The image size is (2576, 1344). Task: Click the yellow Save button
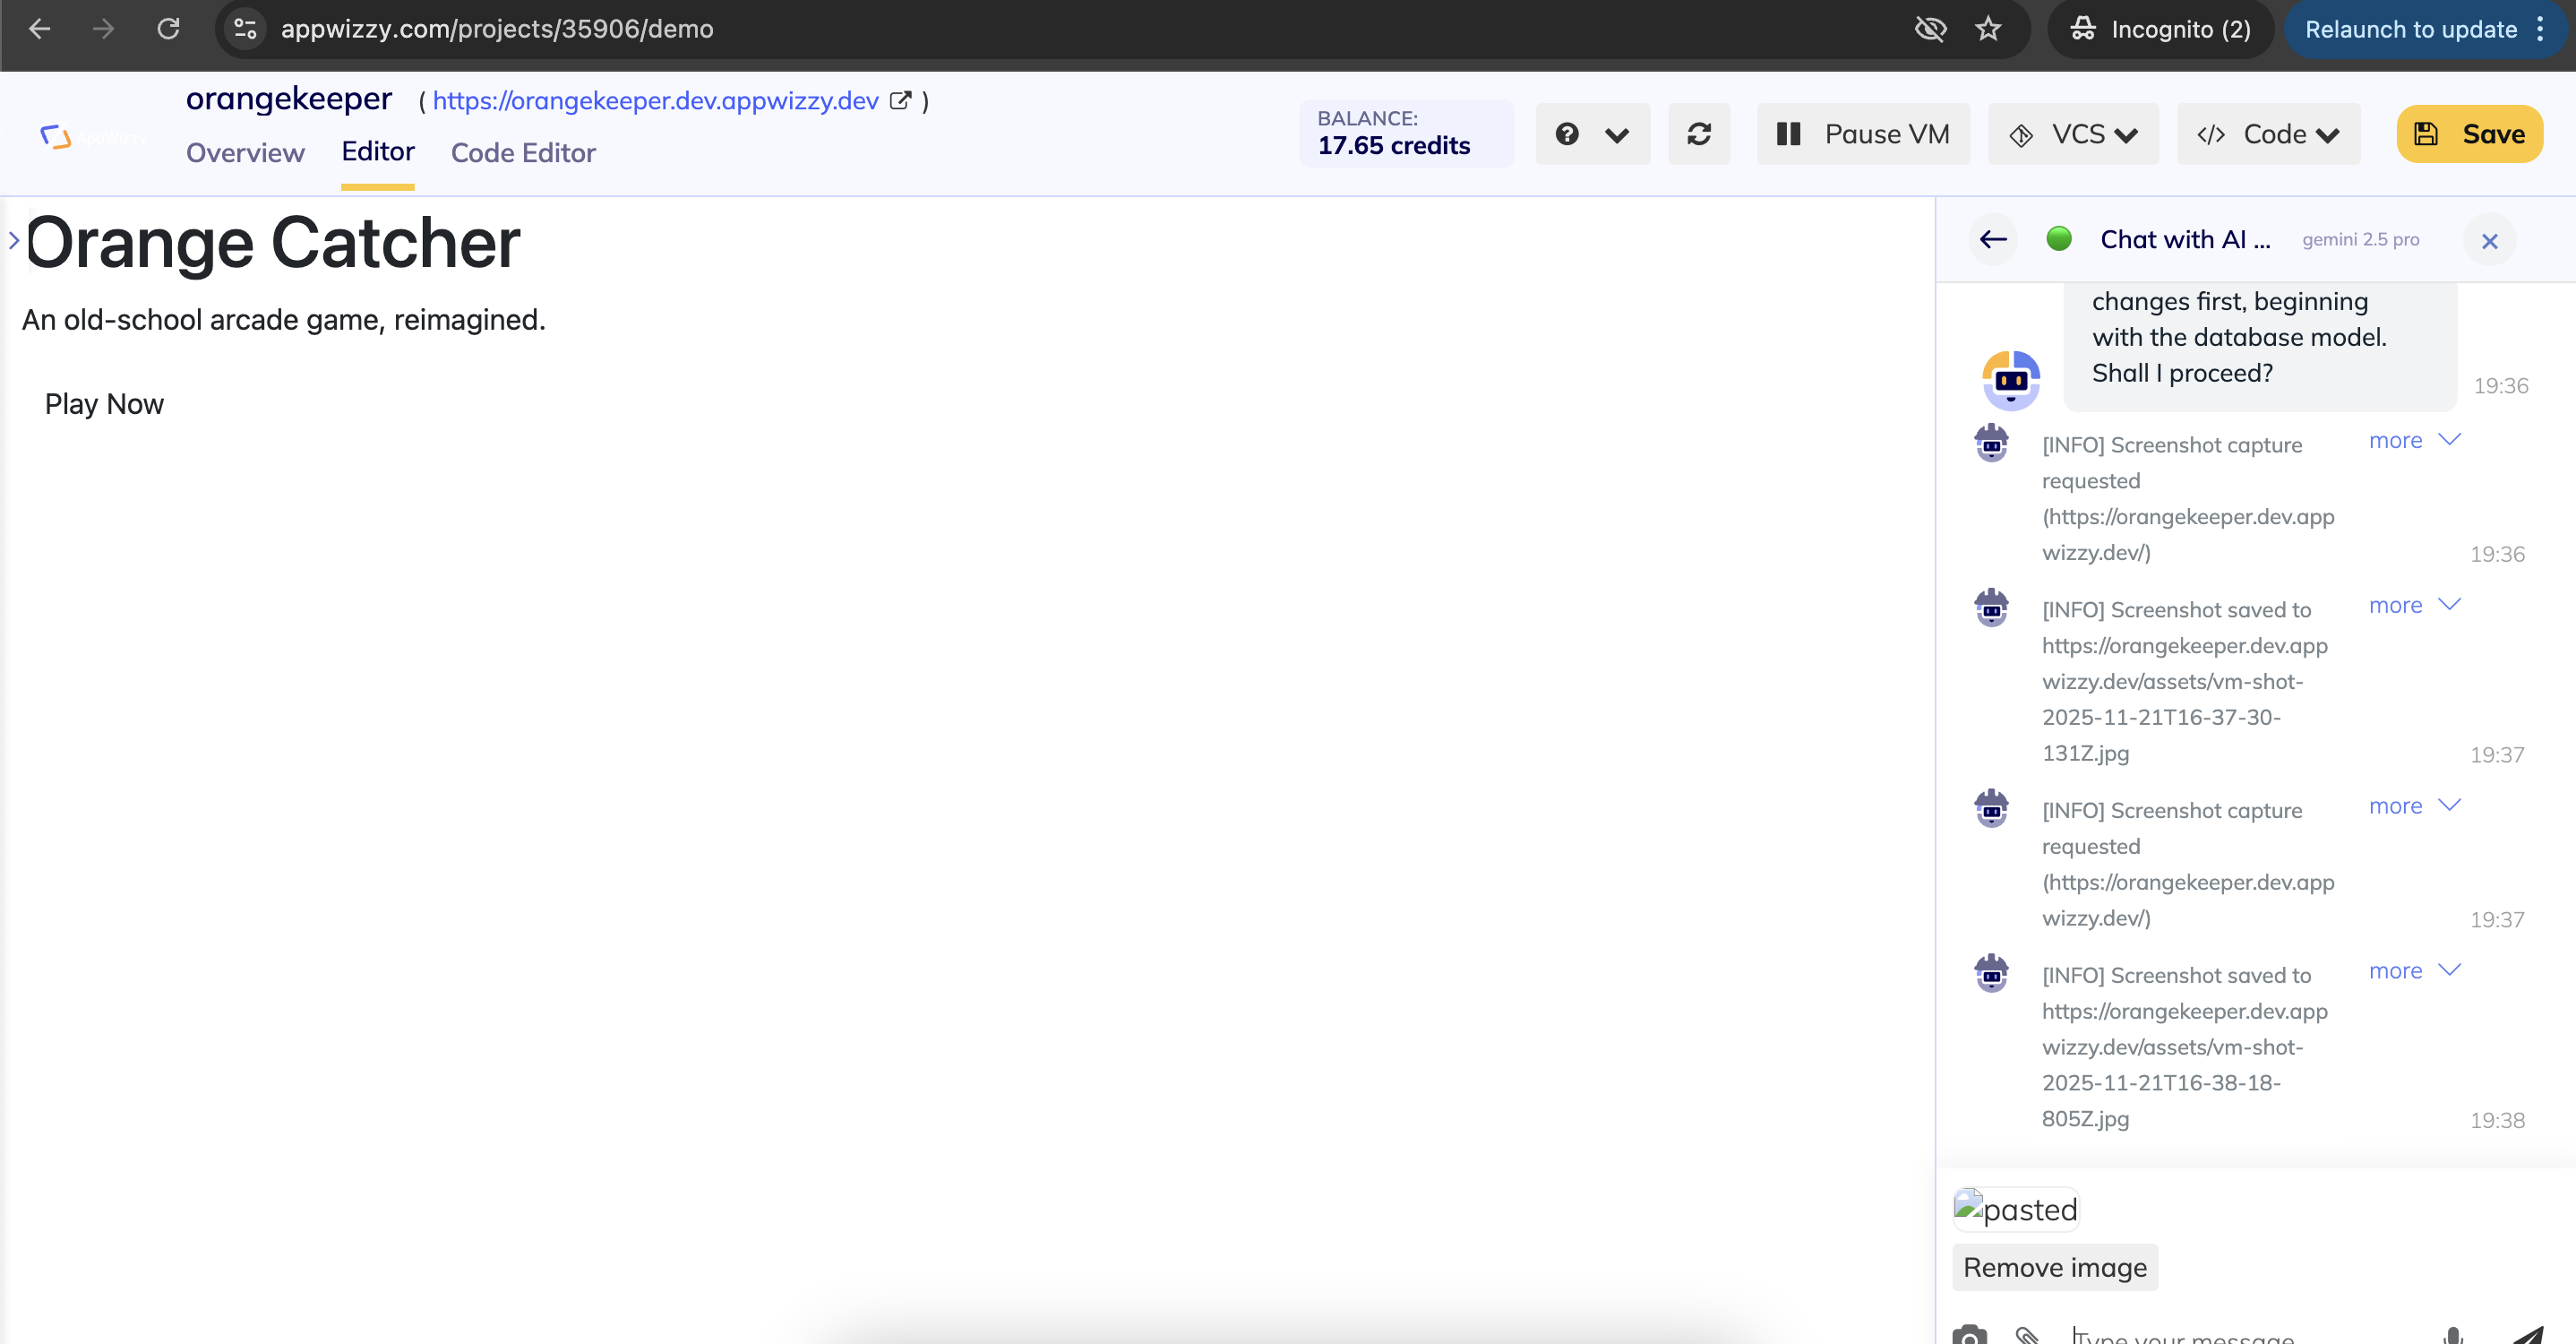2469,134
